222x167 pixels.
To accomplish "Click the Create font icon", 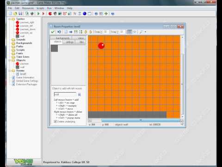I will 75,13.
